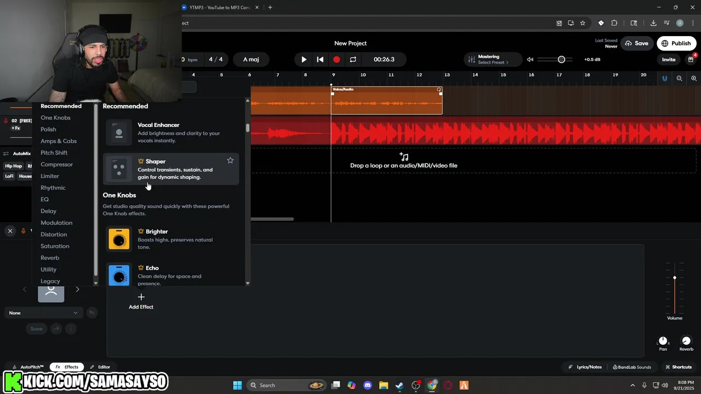Select Amps & Cabs category

[x=59, y=141]
